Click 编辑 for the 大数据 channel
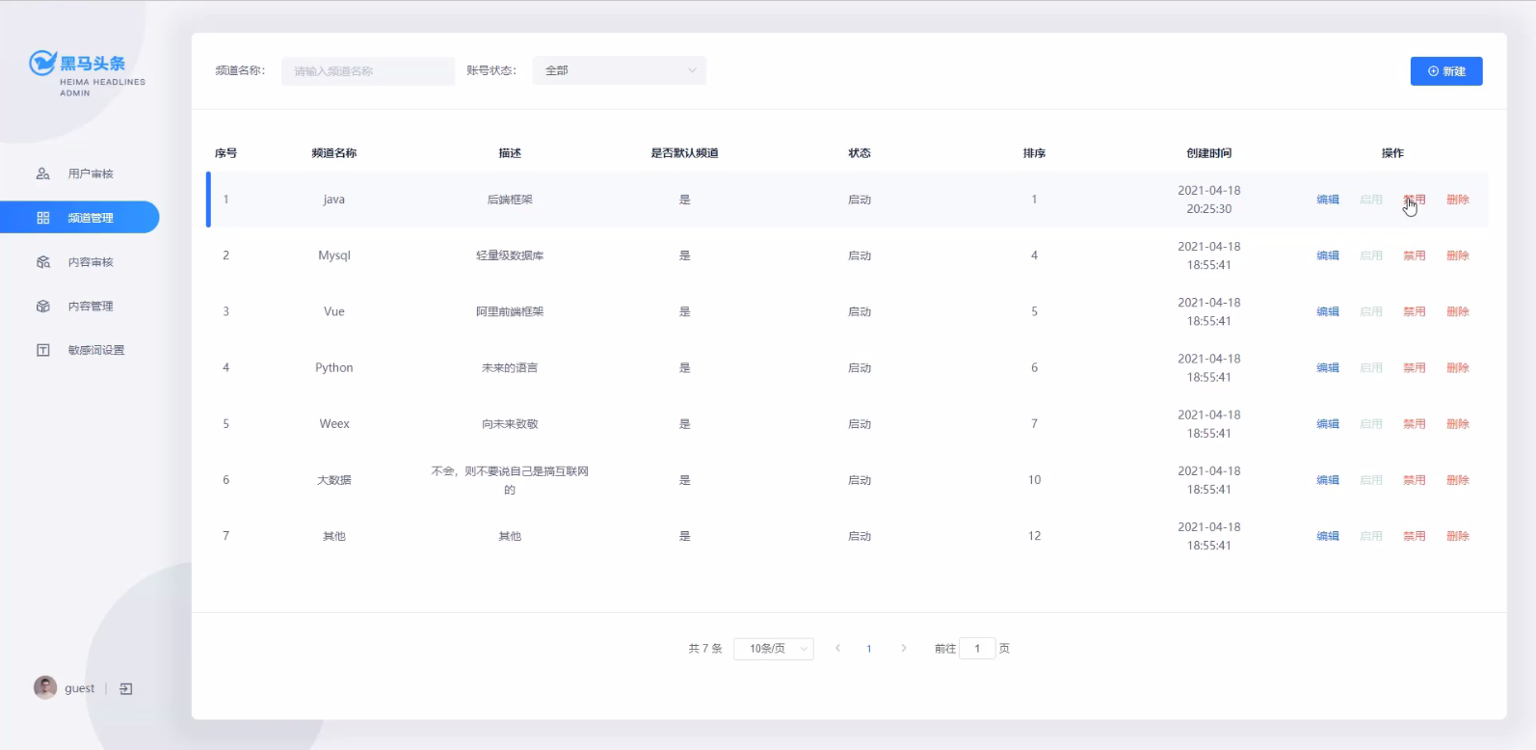The image size is (1536, 750). click(x=1328, y=480)
